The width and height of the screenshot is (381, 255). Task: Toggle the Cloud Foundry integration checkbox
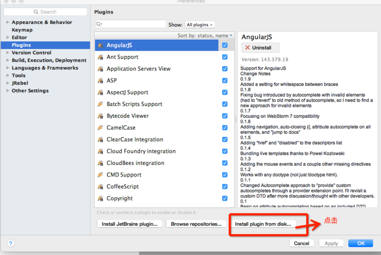coord(225,151)
